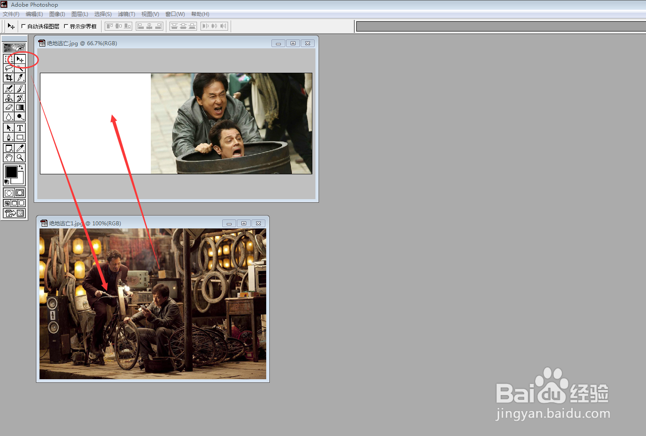The image size is (646, 436).
Task: Select the Paintbrush tool
Action: [x=20, y=89]
